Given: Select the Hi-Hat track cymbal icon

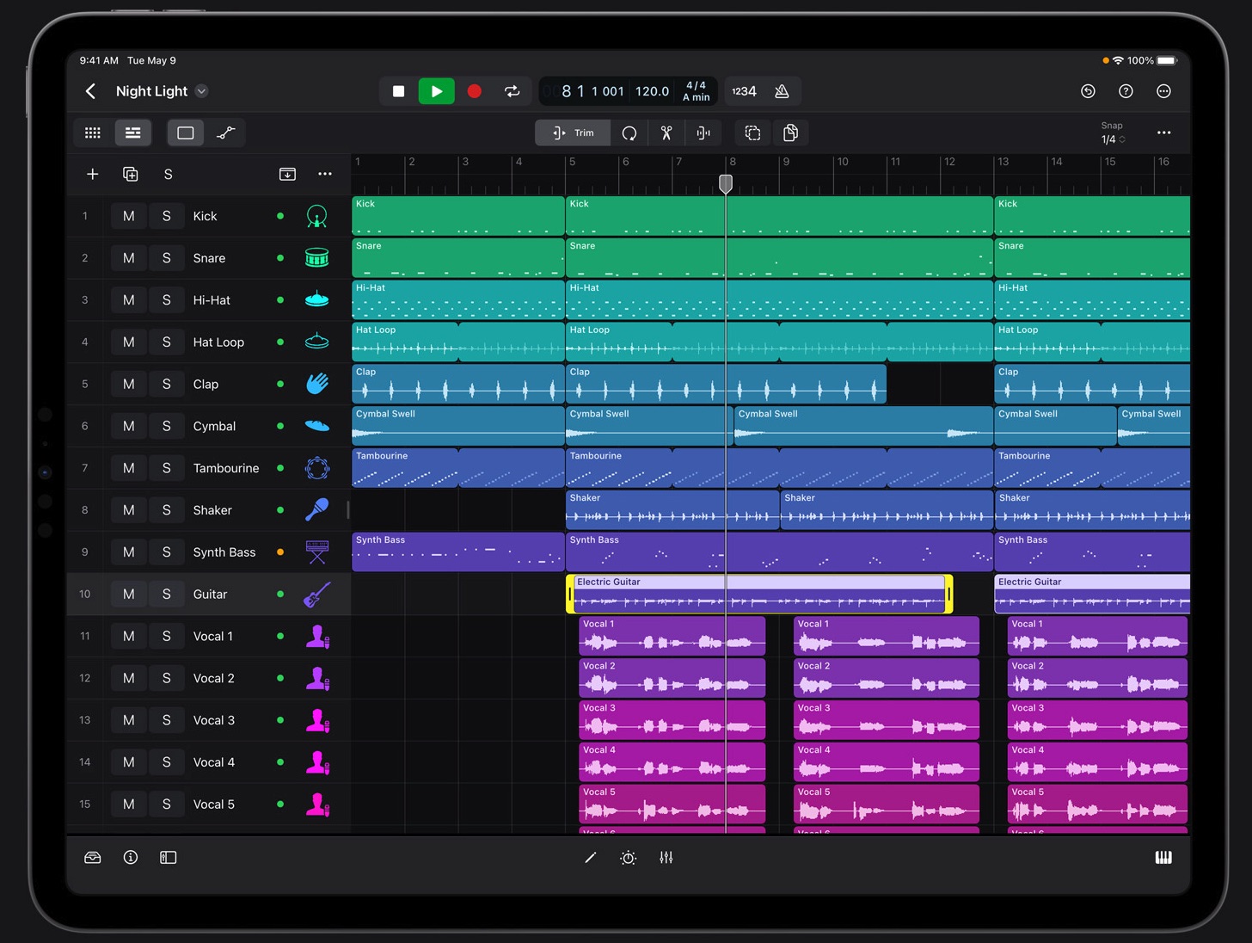Looking at the screenshot, I should click(317, 300).
